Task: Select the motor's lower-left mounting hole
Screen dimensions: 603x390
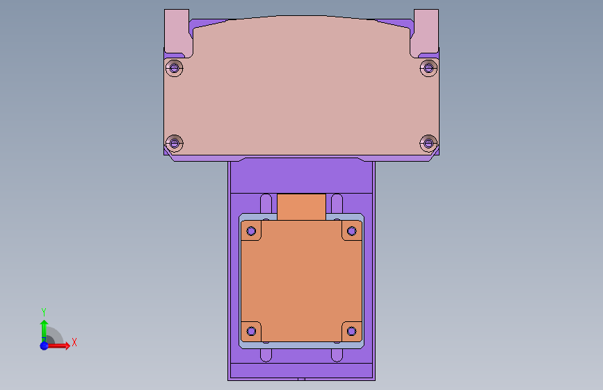Action: 251,331
